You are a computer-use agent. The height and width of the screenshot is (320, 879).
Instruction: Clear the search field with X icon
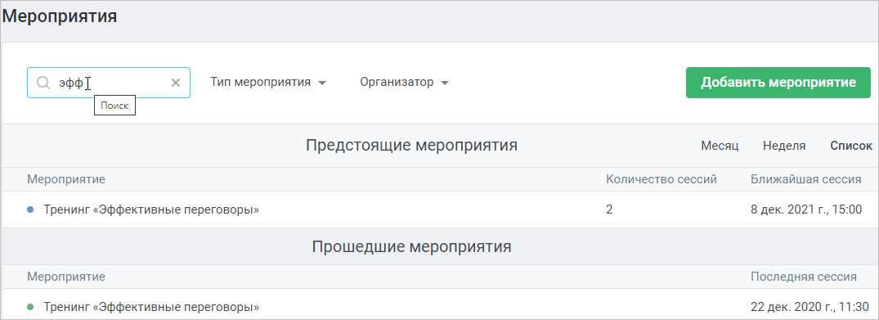point(176,83)
